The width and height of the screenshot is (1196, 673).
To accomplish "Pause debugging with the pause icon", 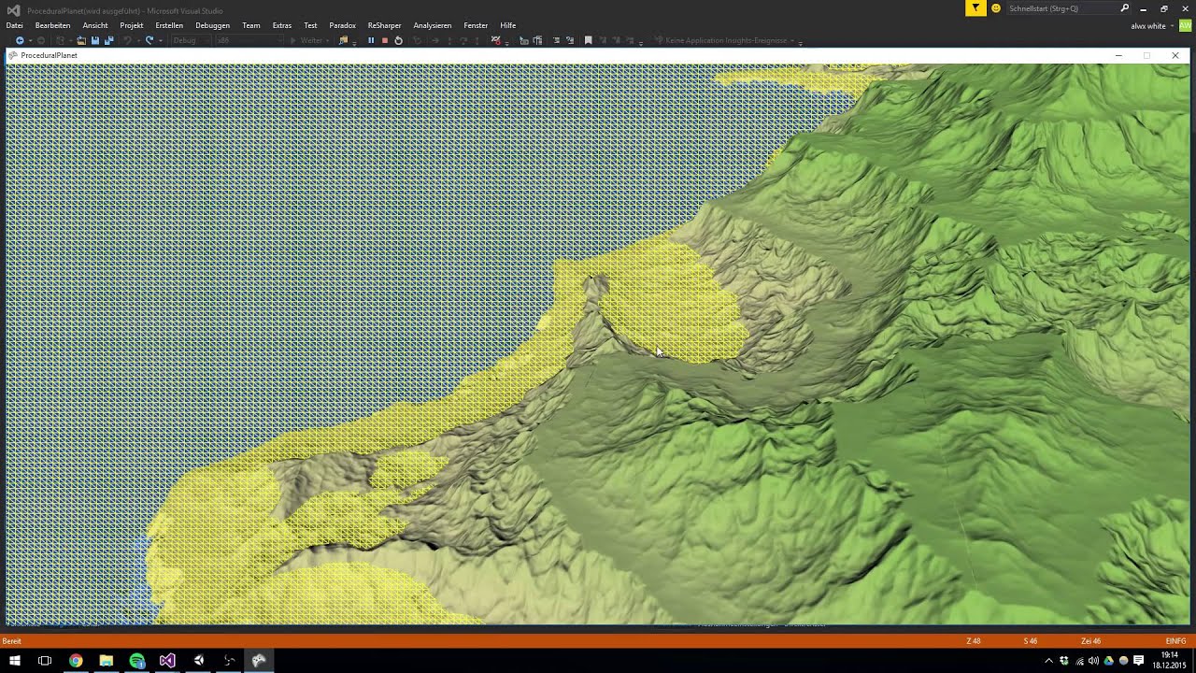I will click(x=371, y=40).
